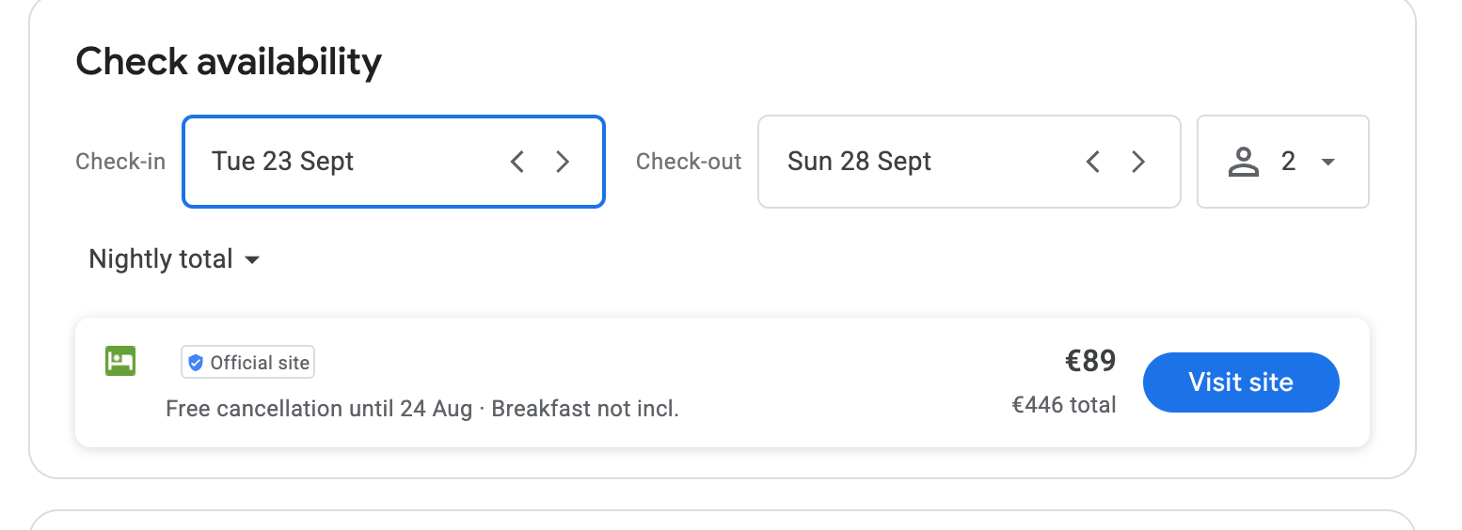Click the previous day arrow for check-in
1462x530 pixels.
coord(516,162)
